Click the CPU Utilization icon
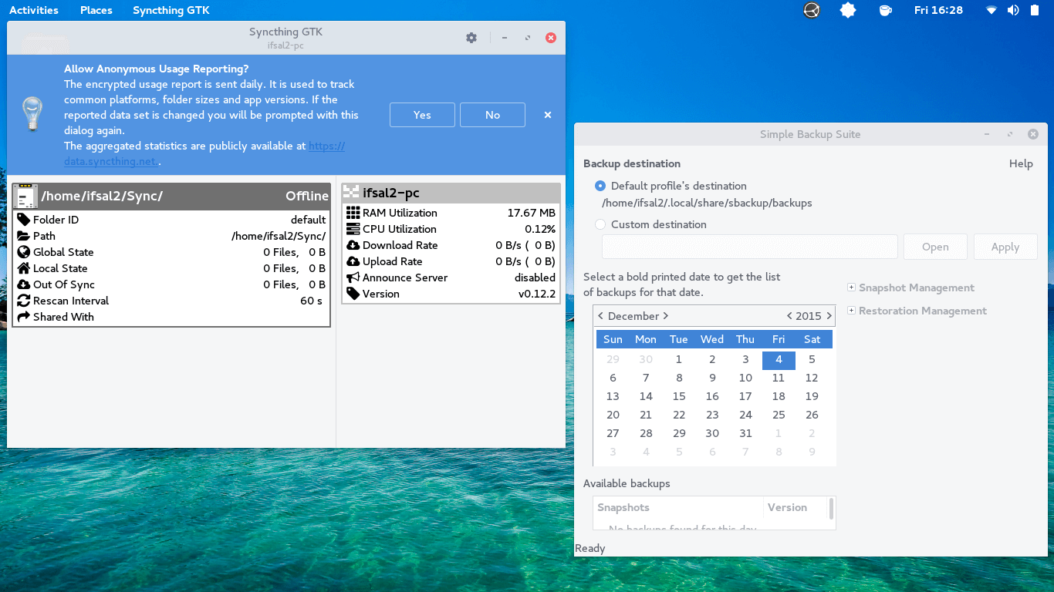This screenshot has width=1054, height=592. (353, 229)
